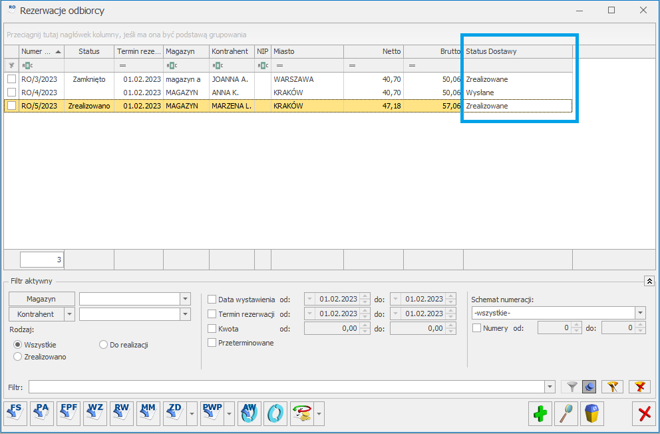Convert reservation to FS sales invoice

pos(15,413)
